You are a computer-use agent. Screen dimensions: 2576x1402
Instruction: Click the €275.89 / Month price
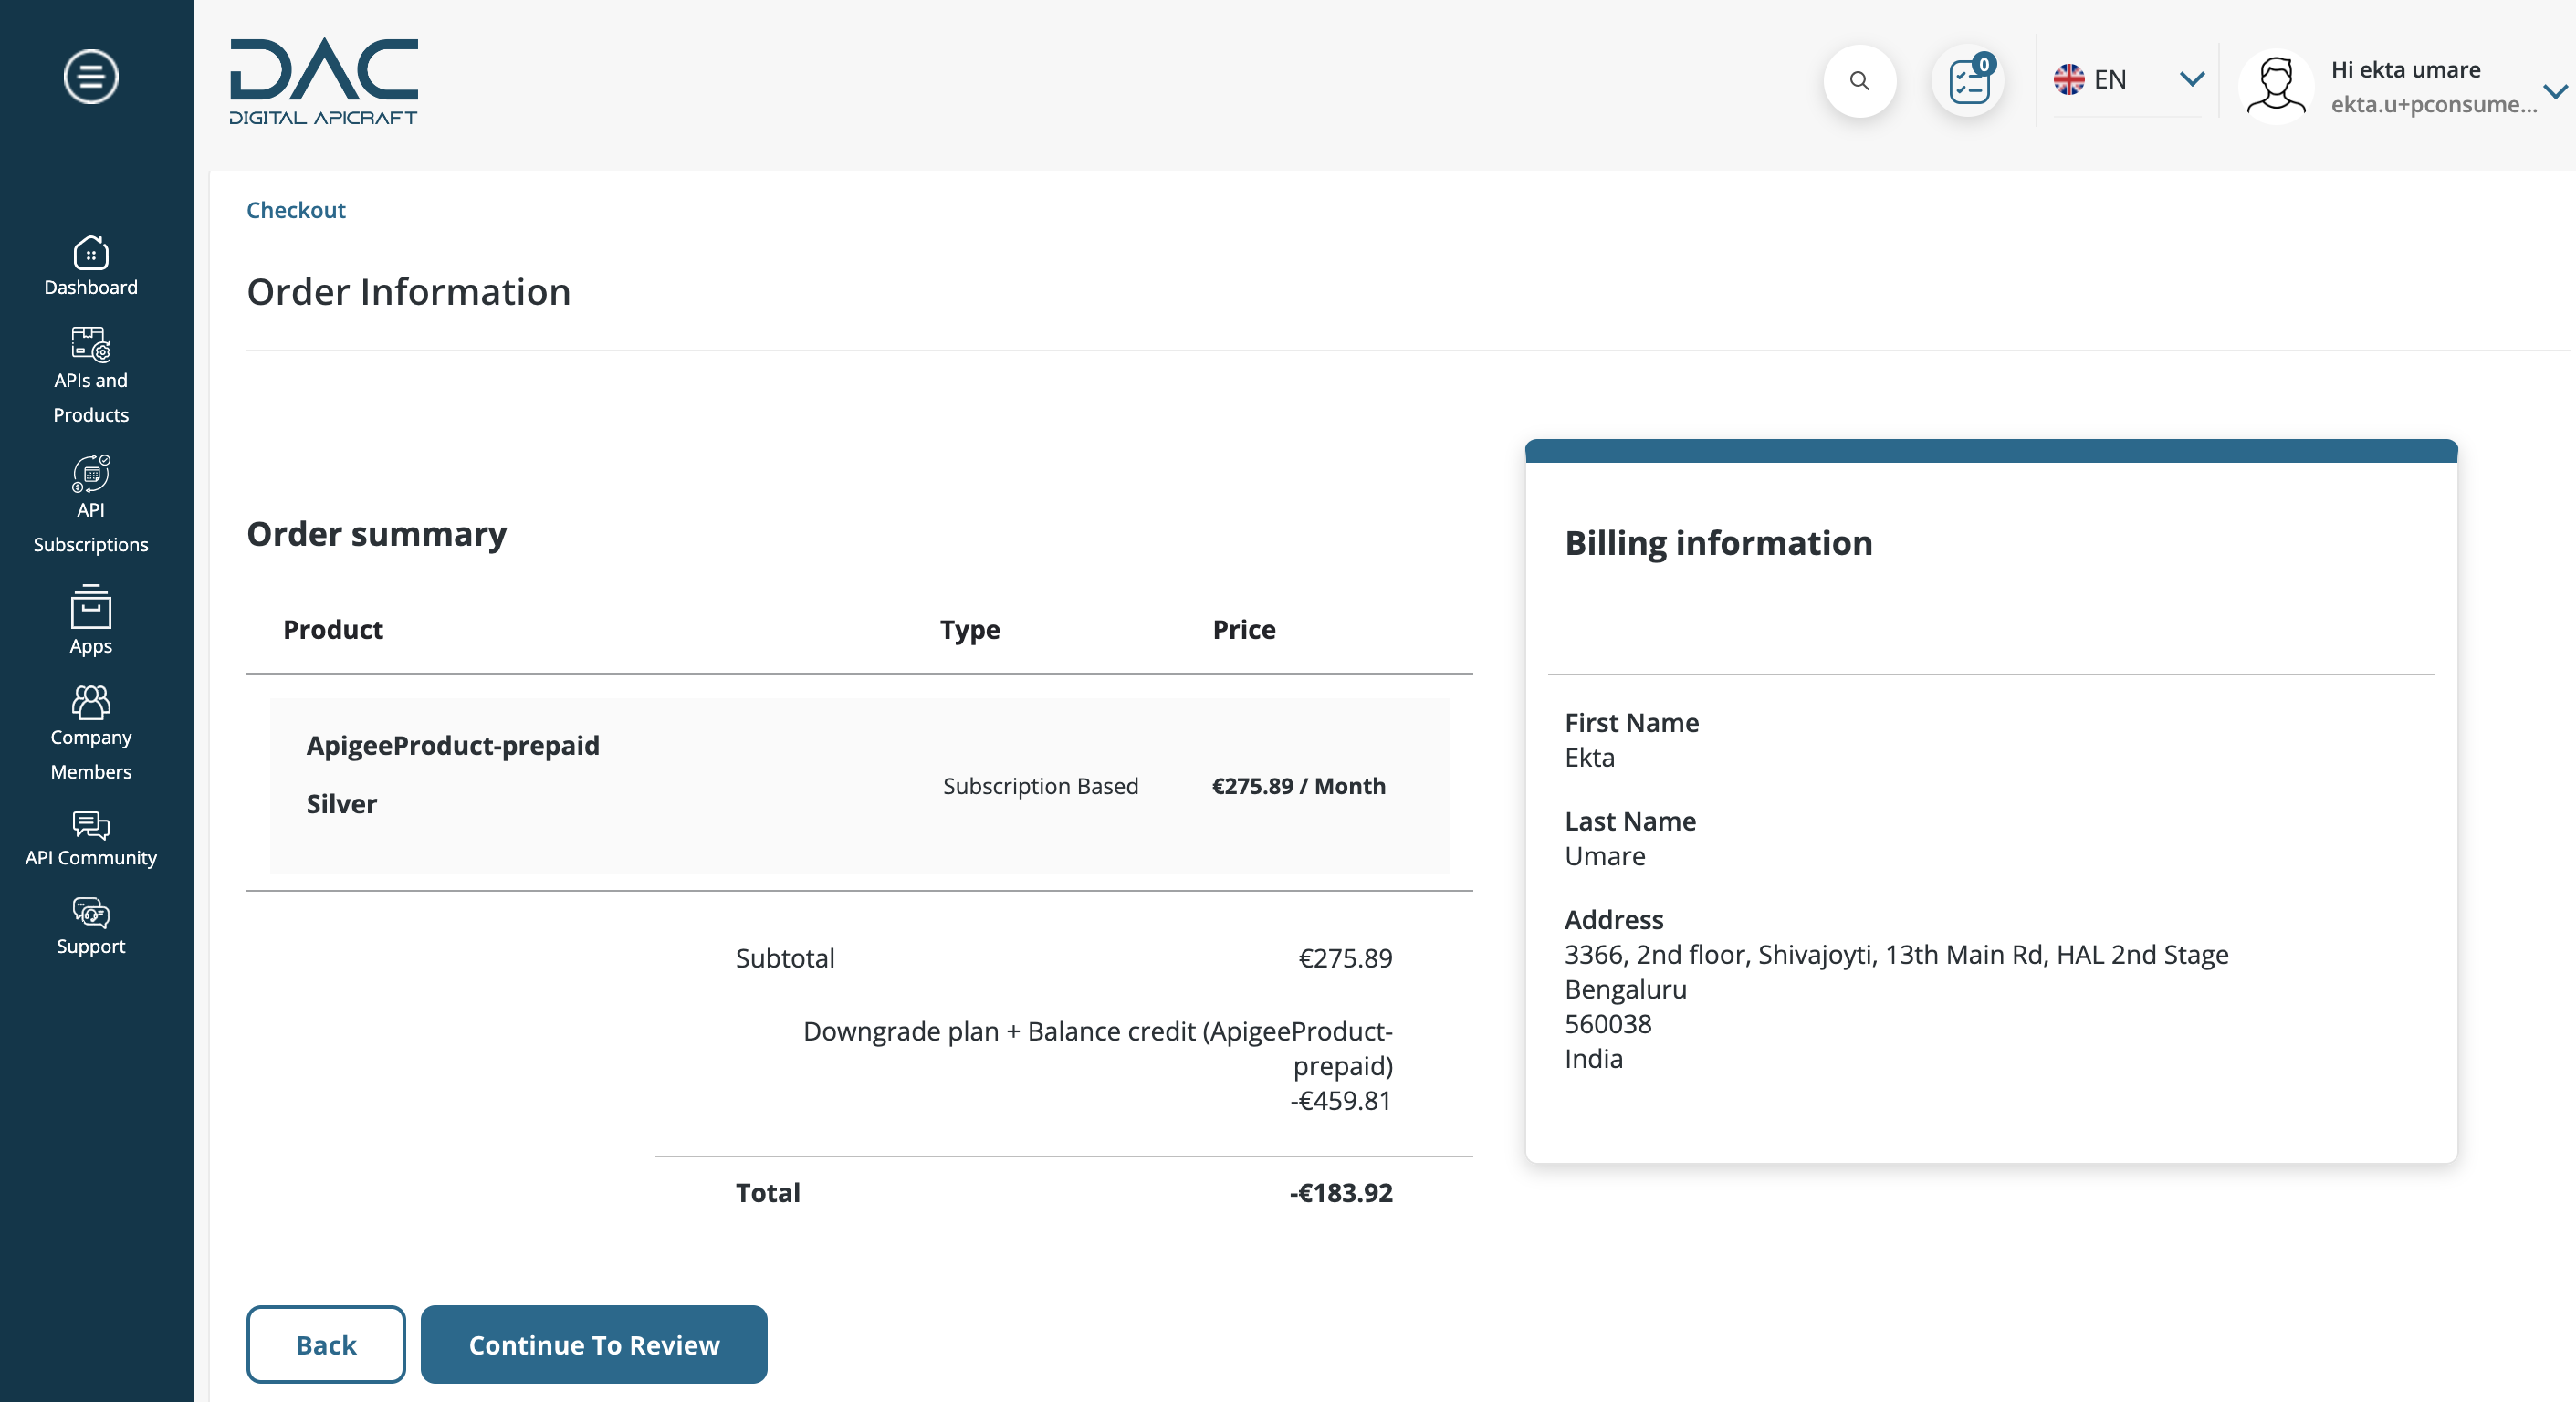pos(1298,786)
